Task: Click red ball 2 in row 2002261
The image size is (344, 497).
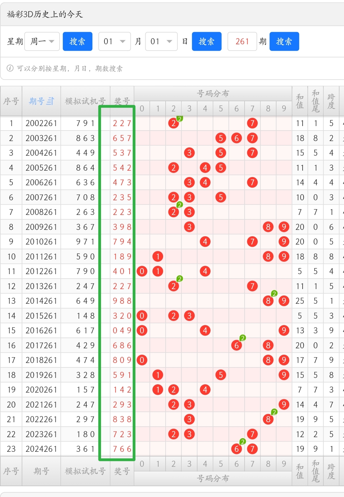Action: pos(174,123)
